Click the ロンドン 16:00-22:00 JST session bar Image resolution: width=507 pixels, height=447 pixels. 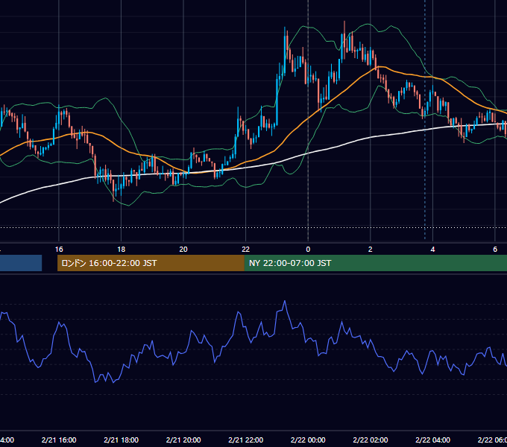coord(151,263)
